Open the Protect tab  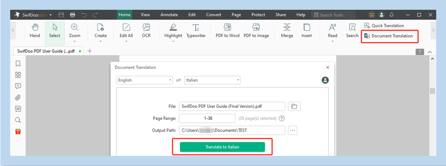pos(258,15)
